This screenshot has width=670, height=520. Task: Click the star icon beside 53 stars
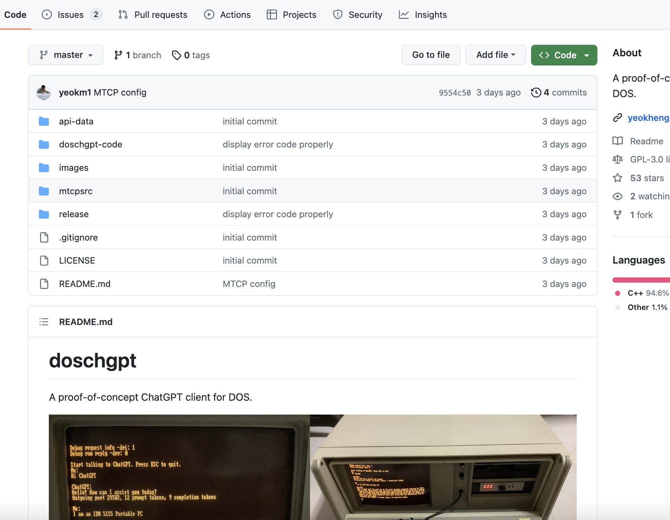pos(618,178)
